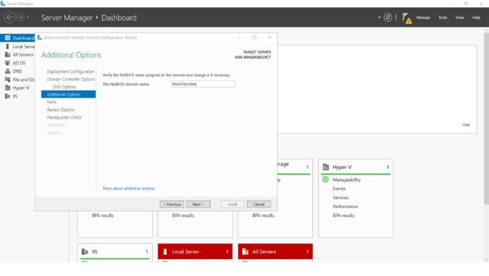Select the Additional Options wizard step

click(68, 94)
